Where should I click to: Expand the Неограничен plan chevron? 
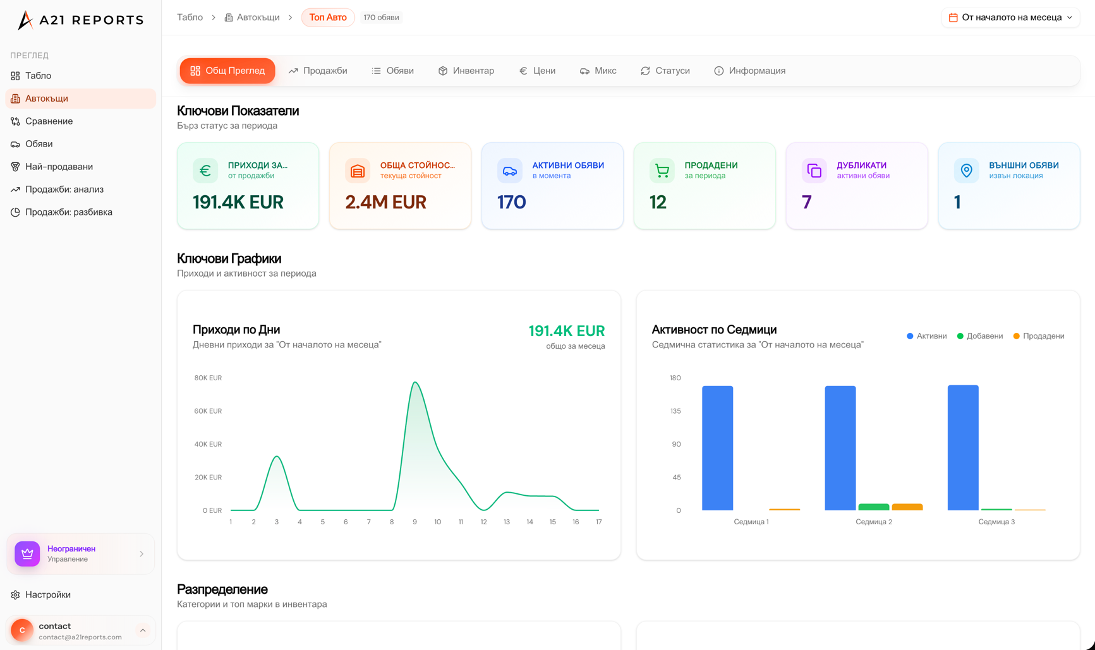[142, 554]
